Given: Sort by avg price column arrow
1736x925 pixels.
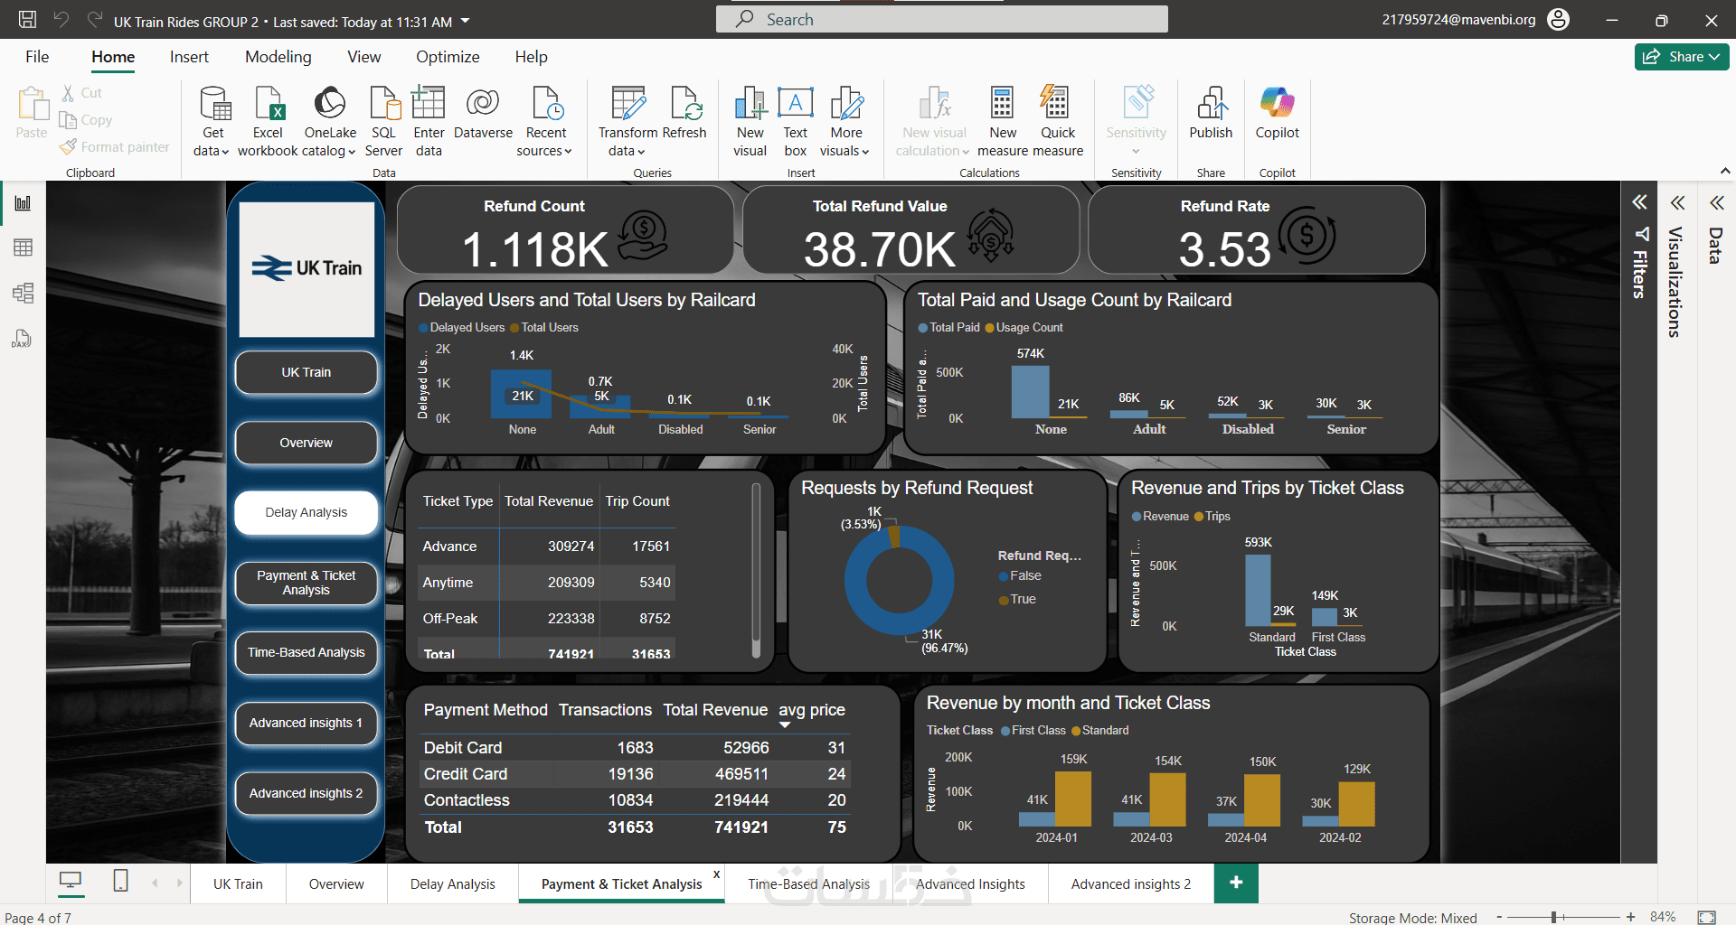Looking at the screenshot, I should click(785, 725).
